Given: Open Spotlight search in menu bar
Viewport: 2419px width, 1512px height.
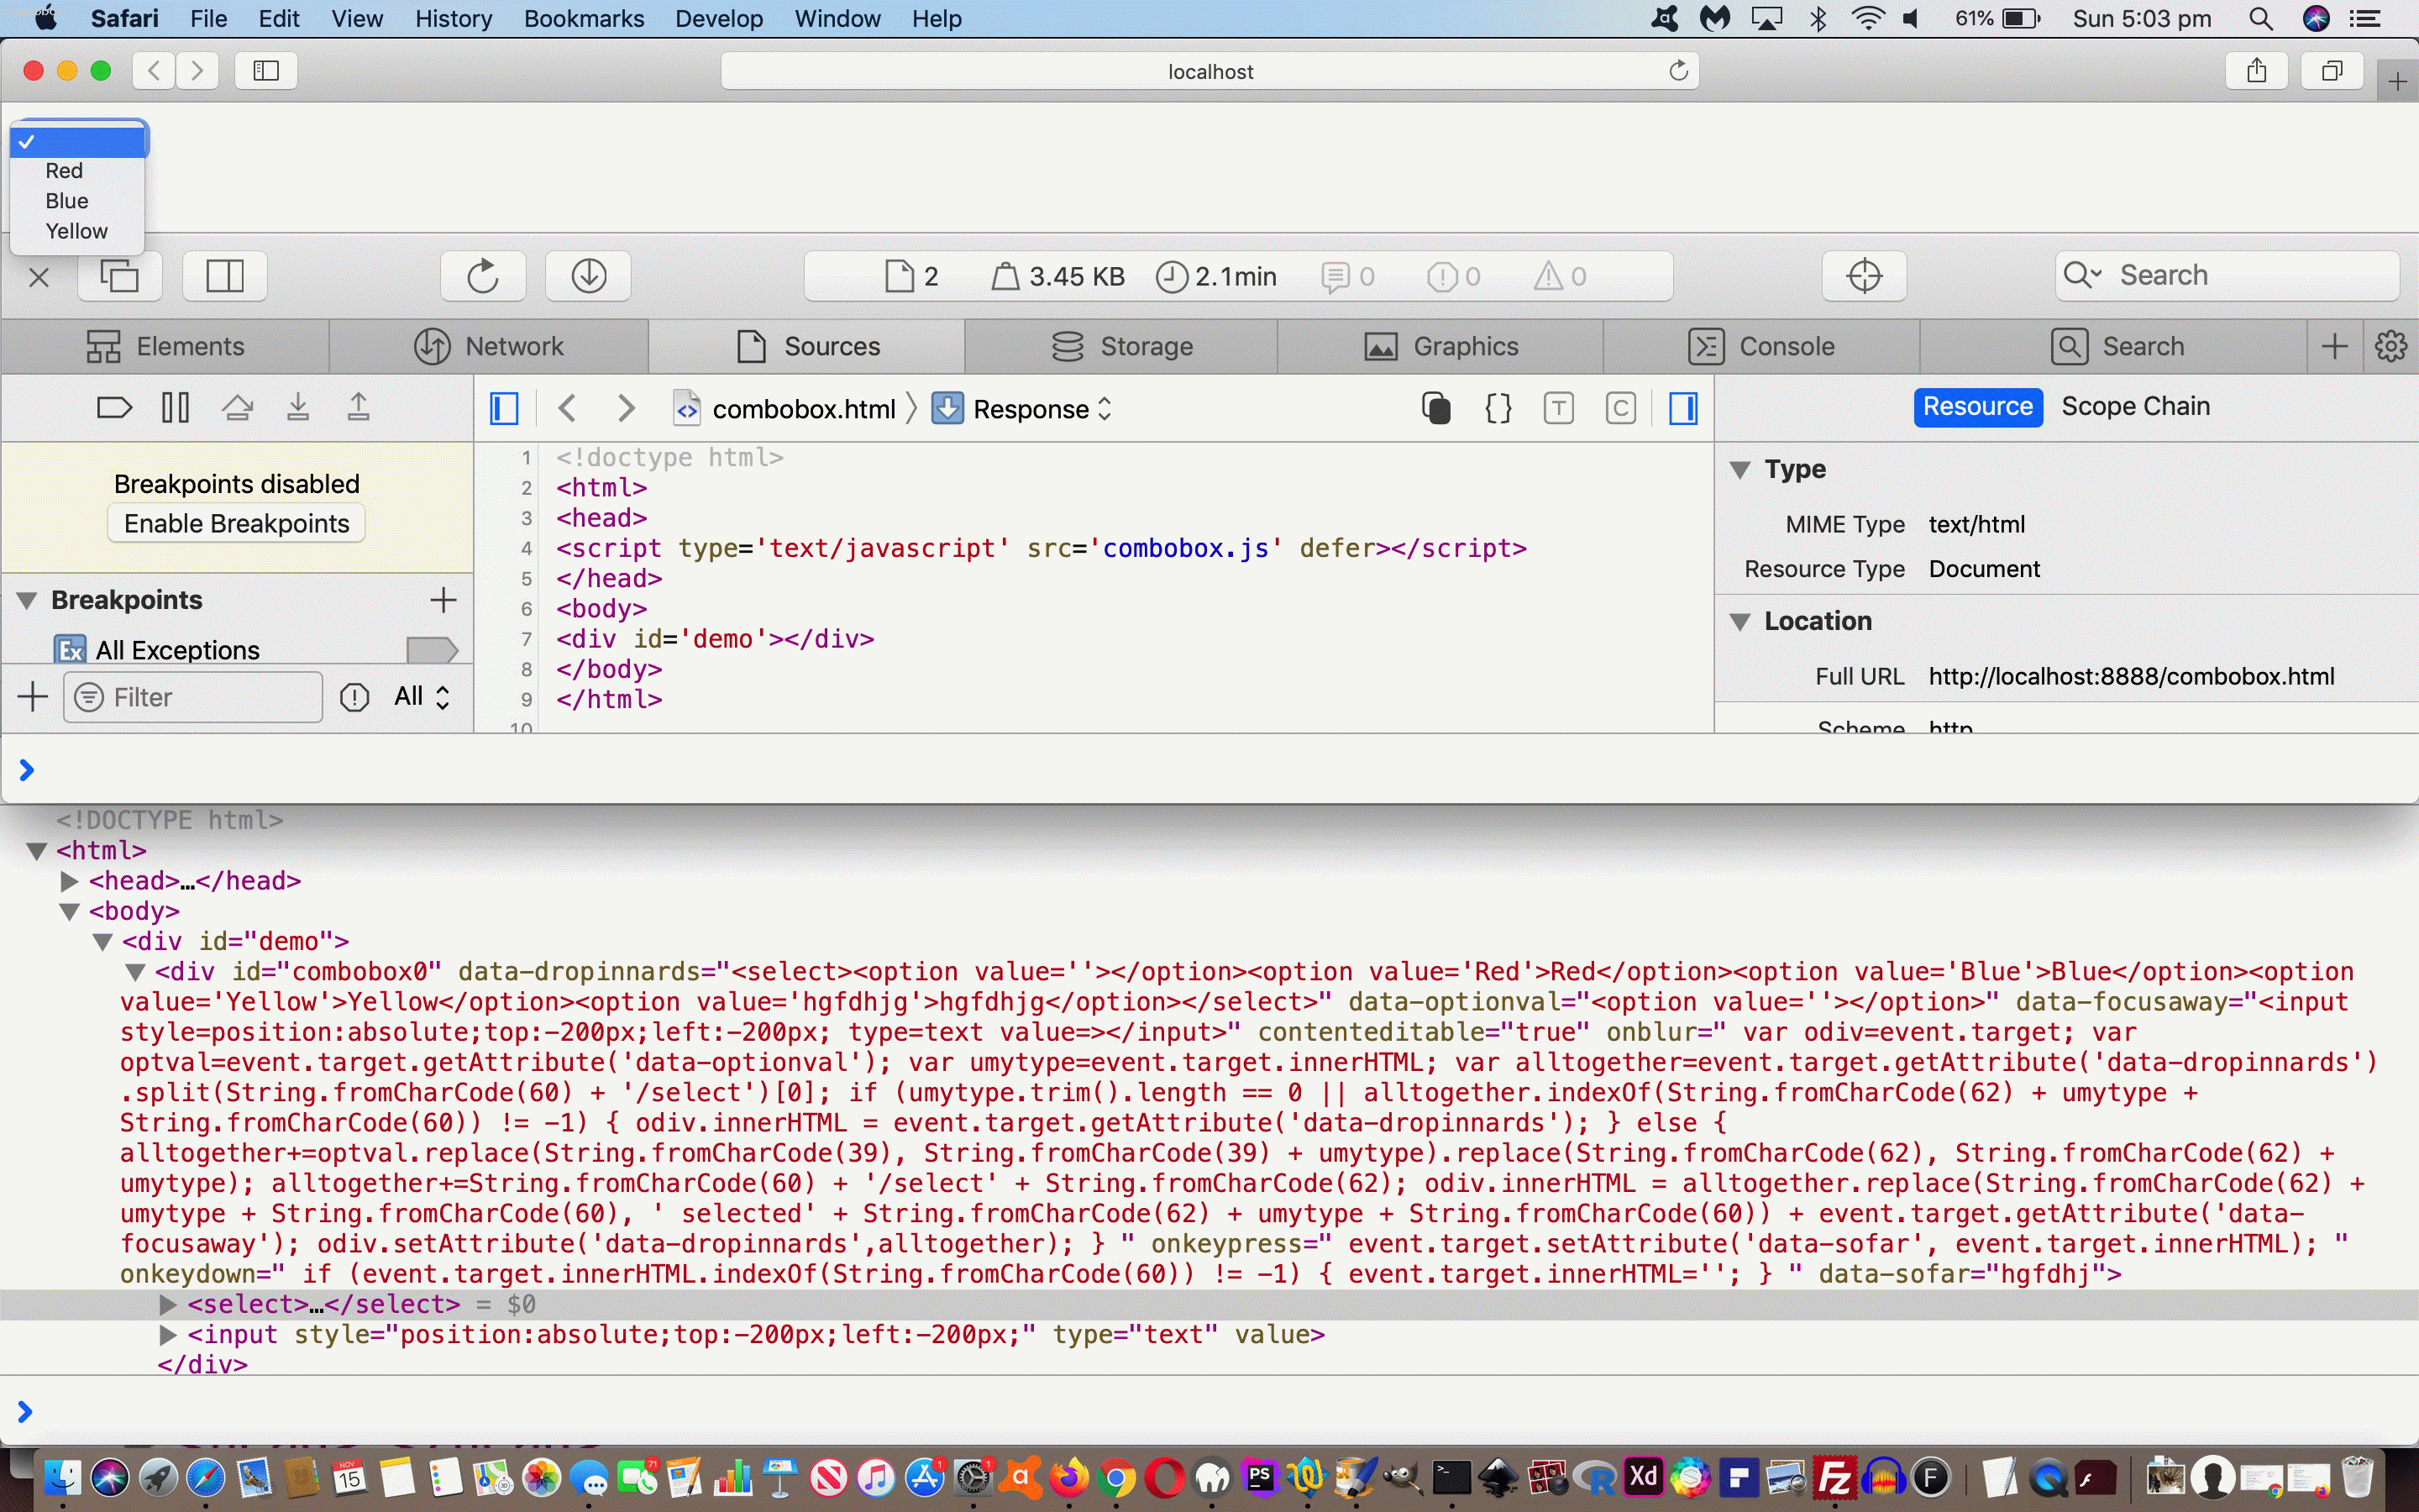Looking at the screenshot, I should coord(2260,19).
